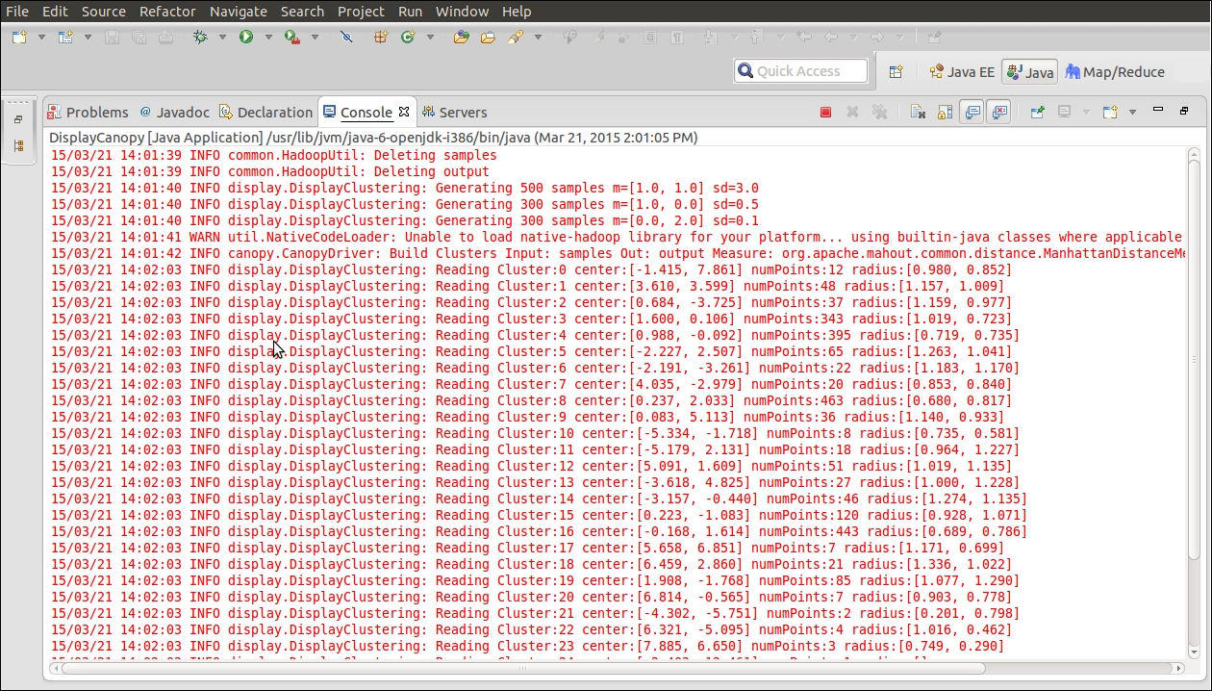Open the Java EE perspective
Screen dimensions: 1212x691
960,70
